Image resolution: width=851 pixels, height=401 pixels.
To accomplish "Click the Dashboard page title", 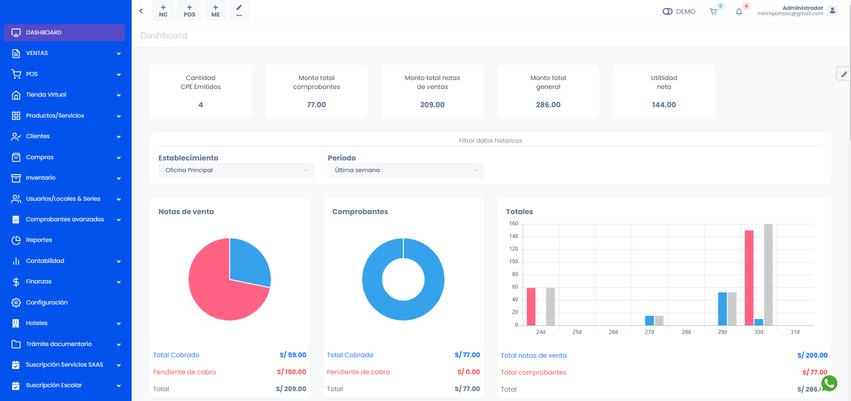I will point(164,36).
